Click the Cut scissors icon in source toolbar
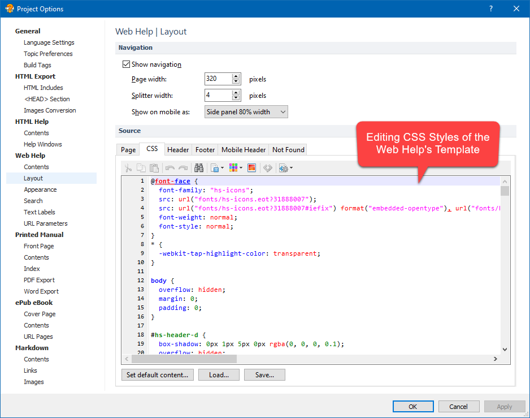Screen dimensions: 530x418 [128, 168]
